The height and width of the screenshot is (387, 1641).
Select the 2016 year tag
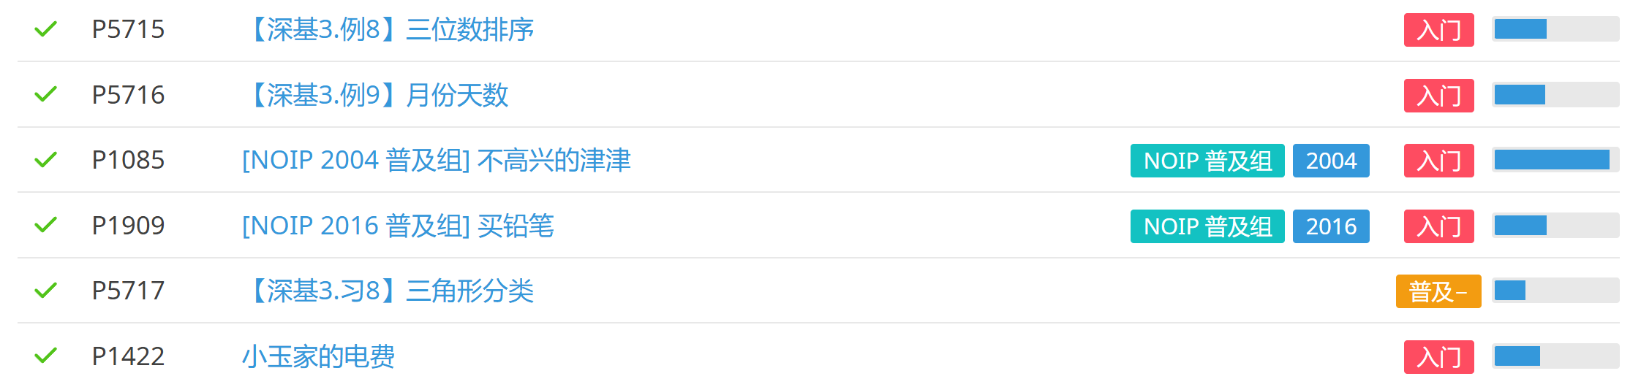[x=1331, y=226]
